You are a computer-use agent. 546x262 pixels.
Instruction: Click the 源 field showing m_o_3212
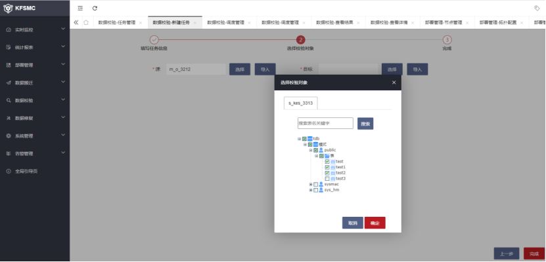(196, 69)
